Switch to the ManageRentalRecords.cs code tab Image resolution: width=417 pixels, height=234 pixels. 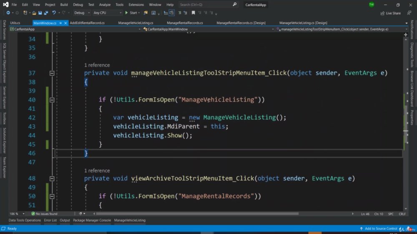[185, 23]
